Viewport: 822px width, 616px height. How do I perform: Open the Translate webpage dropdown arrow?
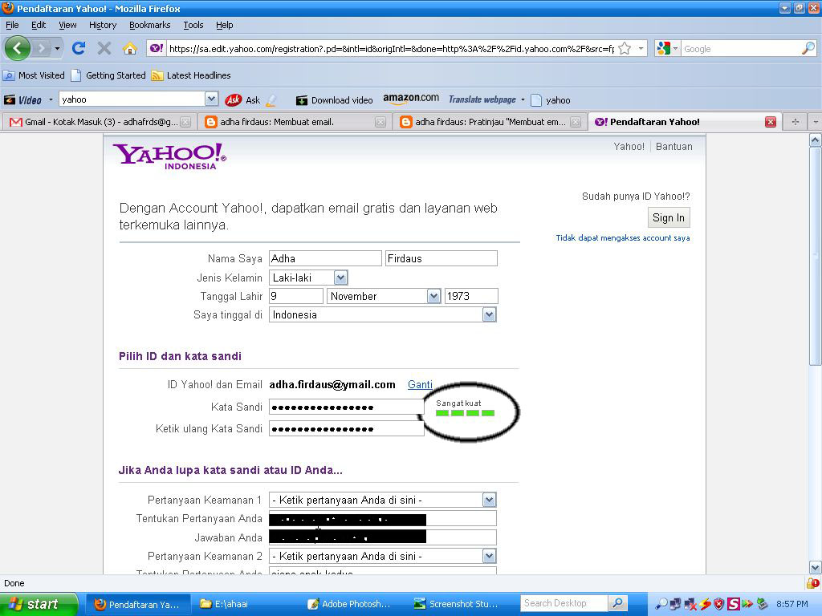tap(523, 99)
